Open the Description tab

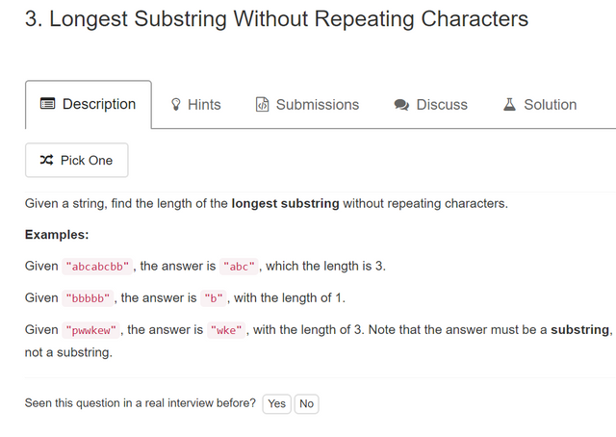click(x=89, y=105)
